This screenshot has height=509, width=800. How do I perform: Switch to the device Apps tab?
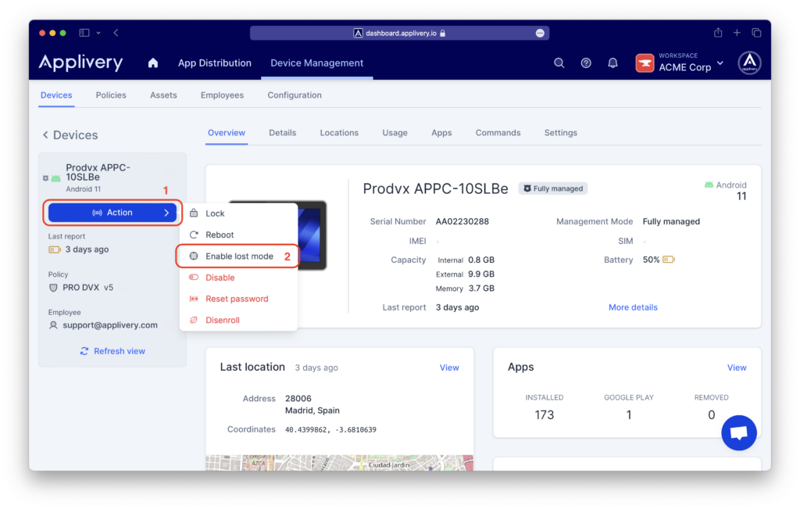click(x=441, y=133)
